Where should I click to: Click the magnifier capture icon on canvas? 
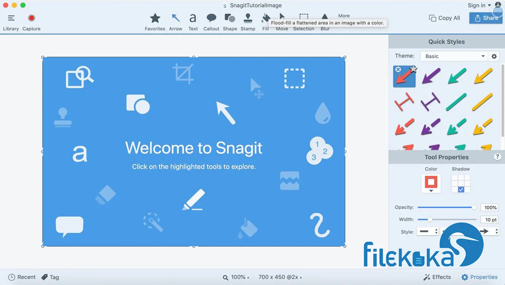point(79,76)
